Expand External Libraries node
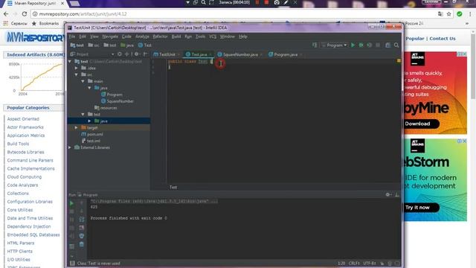 point(70,147)
